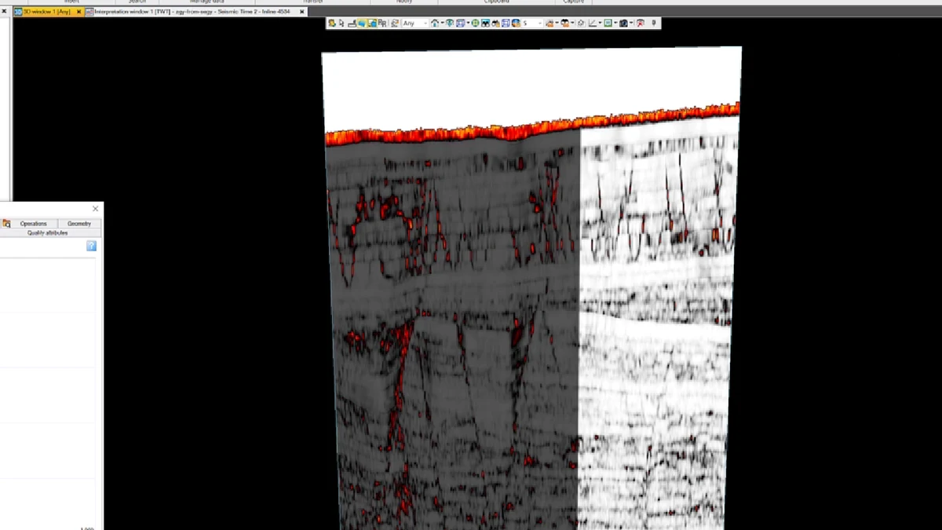Click the colored globe icon
Image resolution: width=942 pixels, height=530 pixels.
tap(516, 24)
